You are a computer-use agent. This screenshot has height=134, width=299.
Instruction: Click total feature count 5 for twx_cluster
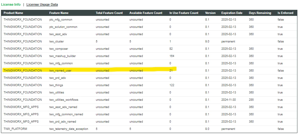click(x=97, y=41)
